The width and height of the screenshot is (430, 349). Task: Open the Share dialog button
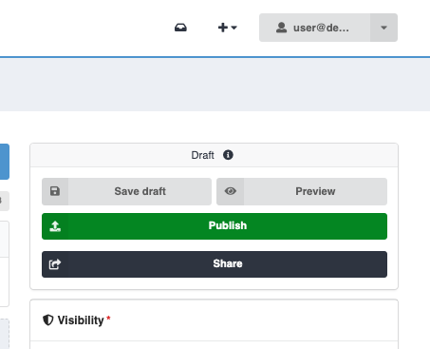pyautogui.click(x=215, y=264)
